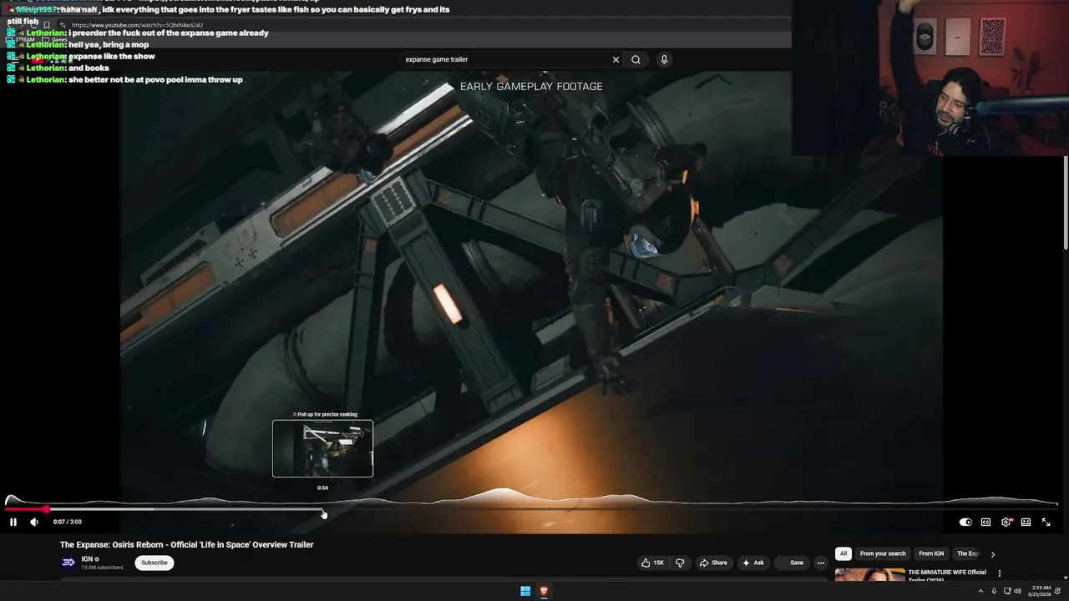The image size is (1069, 601).
Task: Click the video progress bar
Action: pos(531,509)
